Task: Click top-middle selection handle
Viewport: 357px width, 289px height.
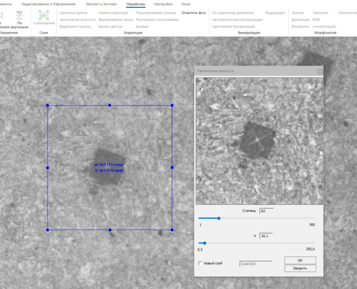Action: coord(110,106)
